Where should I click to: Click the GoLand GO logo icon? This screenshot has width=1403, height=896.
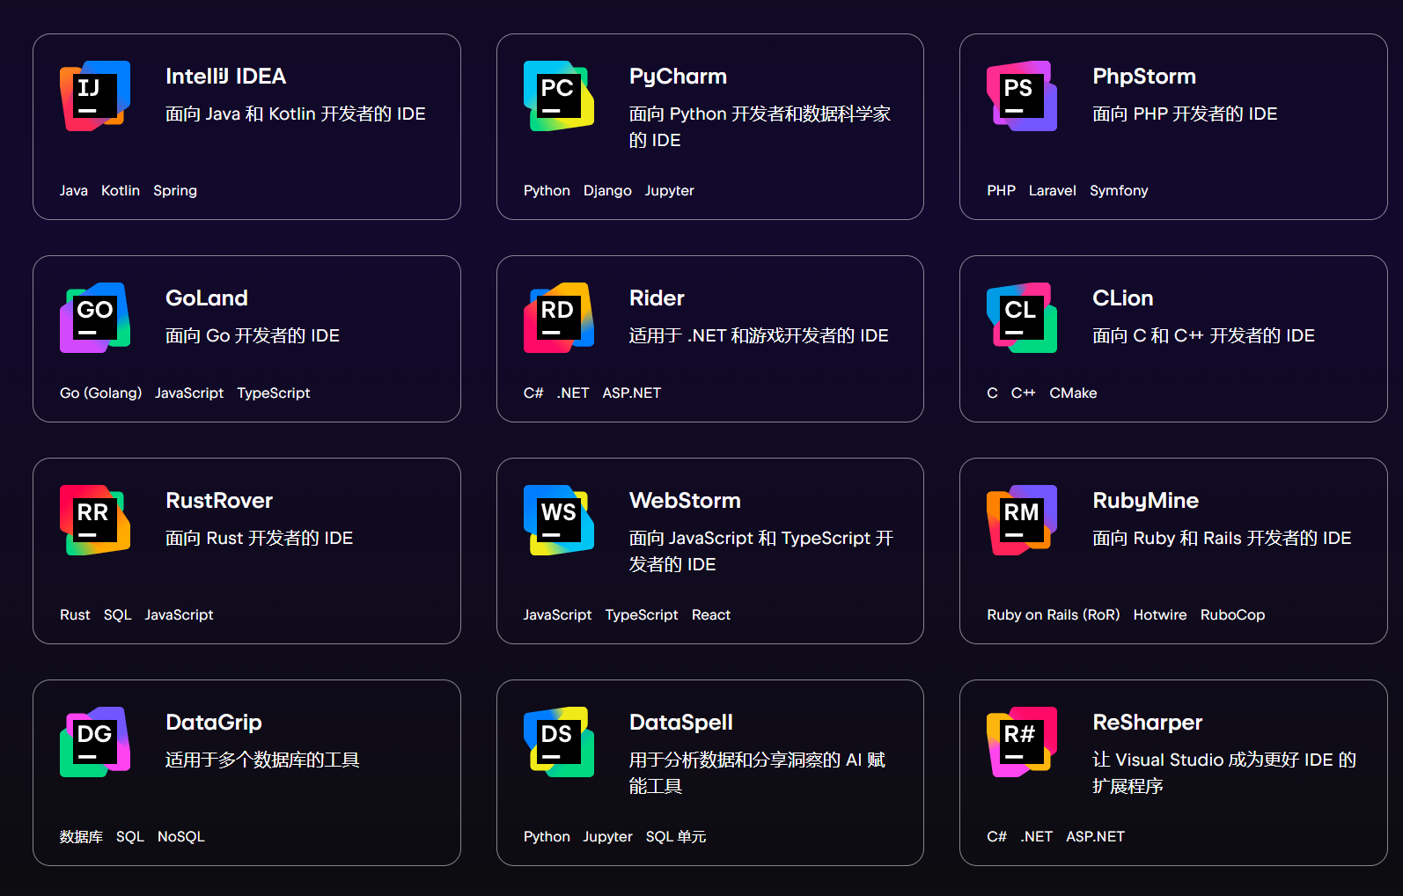coord(95,318)
